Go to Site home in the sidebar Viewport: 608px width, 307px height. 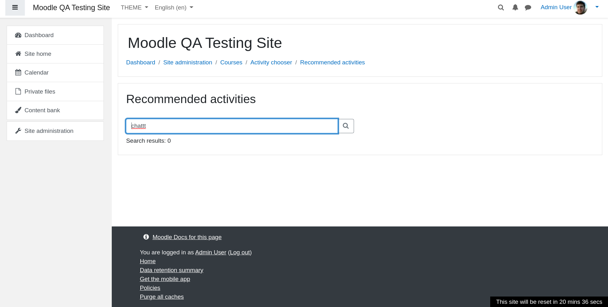[55, 54]
